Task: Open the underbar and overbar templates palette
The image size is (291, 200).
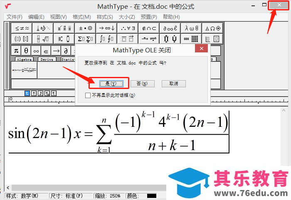Action: pos(128,39)
